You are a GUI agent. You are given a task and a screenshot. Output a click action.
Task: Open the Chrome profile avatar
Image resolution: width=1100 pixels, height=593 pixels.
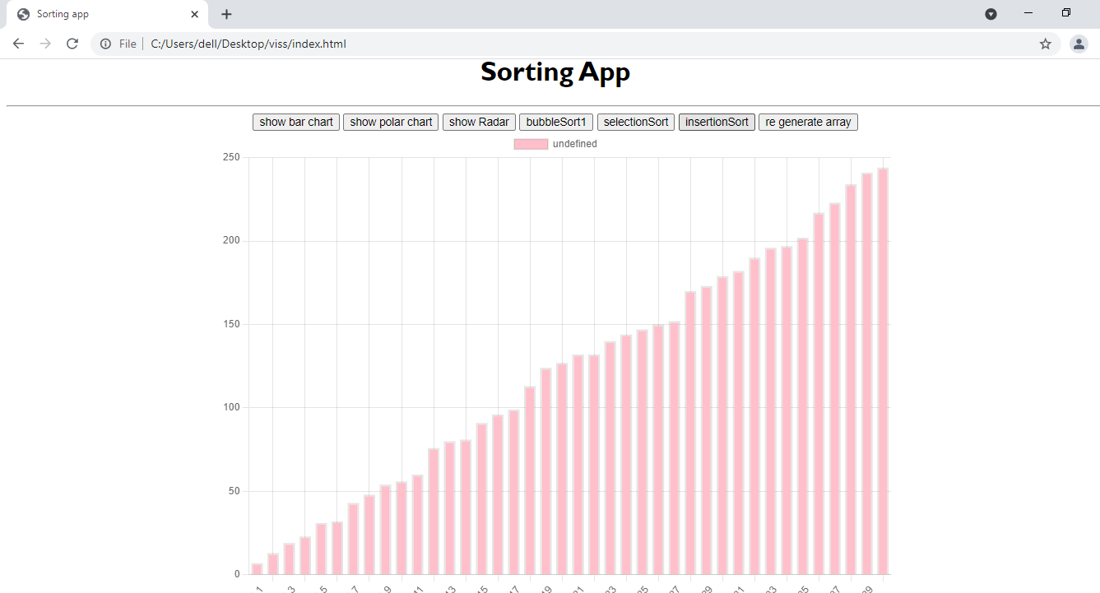click(x=1079, y=44)
